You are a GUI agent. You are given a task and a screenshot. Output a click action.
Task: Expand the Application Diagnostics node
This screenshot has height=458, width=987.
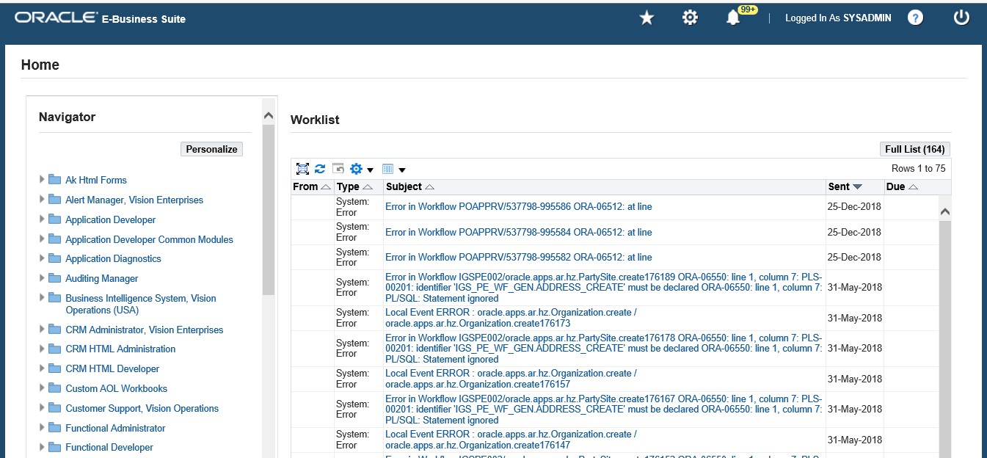click(42, 258)
